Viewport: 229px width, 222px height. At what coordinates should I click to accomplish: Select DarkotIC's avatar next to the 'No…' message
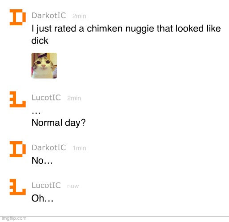(x=18, y=149)
